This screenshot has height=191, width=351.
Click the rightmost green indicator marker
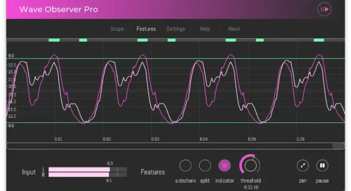coord(319,40)
